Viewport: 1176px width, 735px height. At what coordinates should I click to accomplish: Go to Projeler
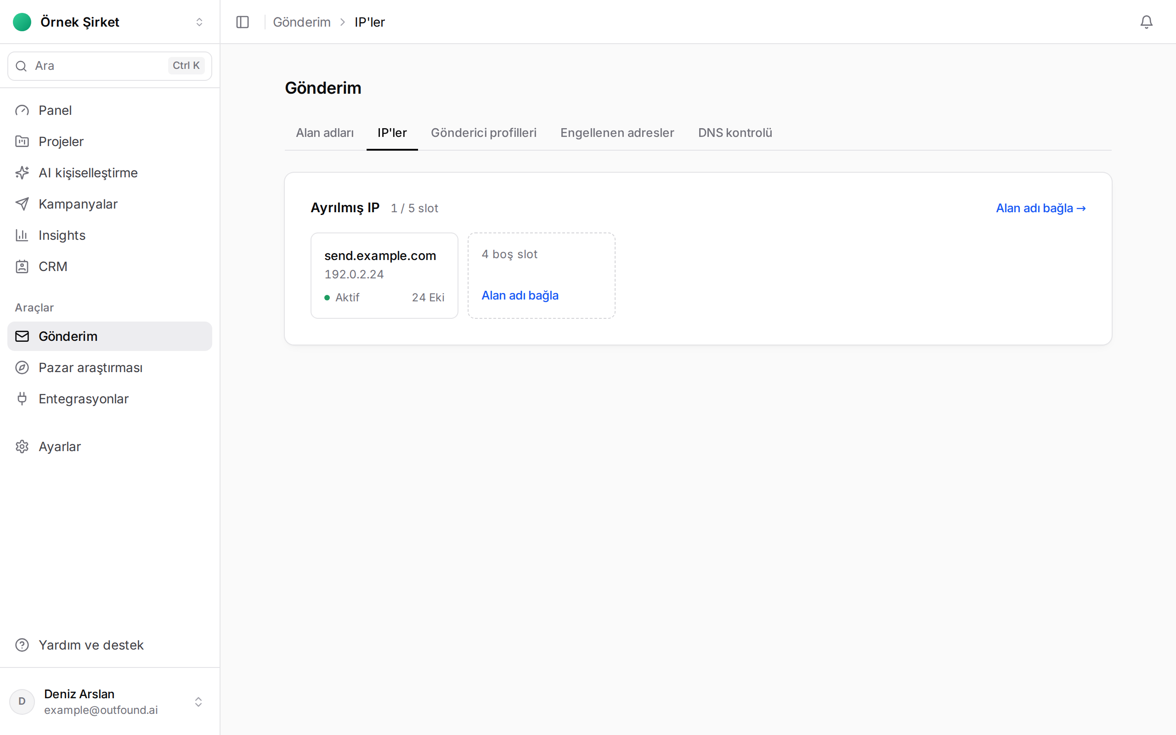110,141
